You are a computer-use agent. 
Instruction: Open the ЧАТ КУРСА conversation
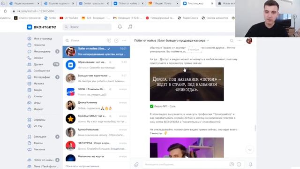tap(96, 146)
